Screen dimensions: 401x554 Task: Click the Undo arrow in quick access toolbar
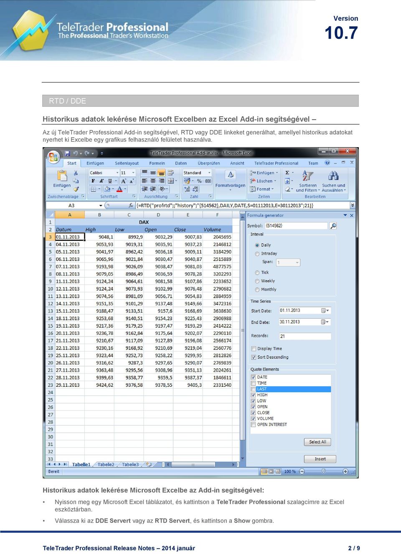[x=76, y=153]
